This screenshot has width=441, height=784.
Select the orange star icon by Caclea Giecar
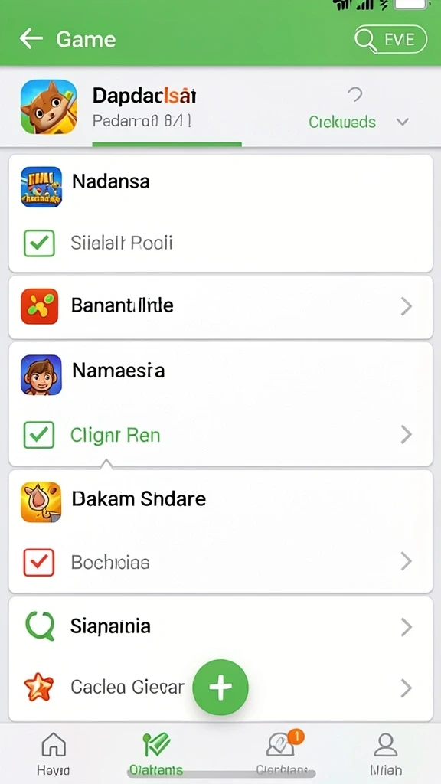pos(38,688)
